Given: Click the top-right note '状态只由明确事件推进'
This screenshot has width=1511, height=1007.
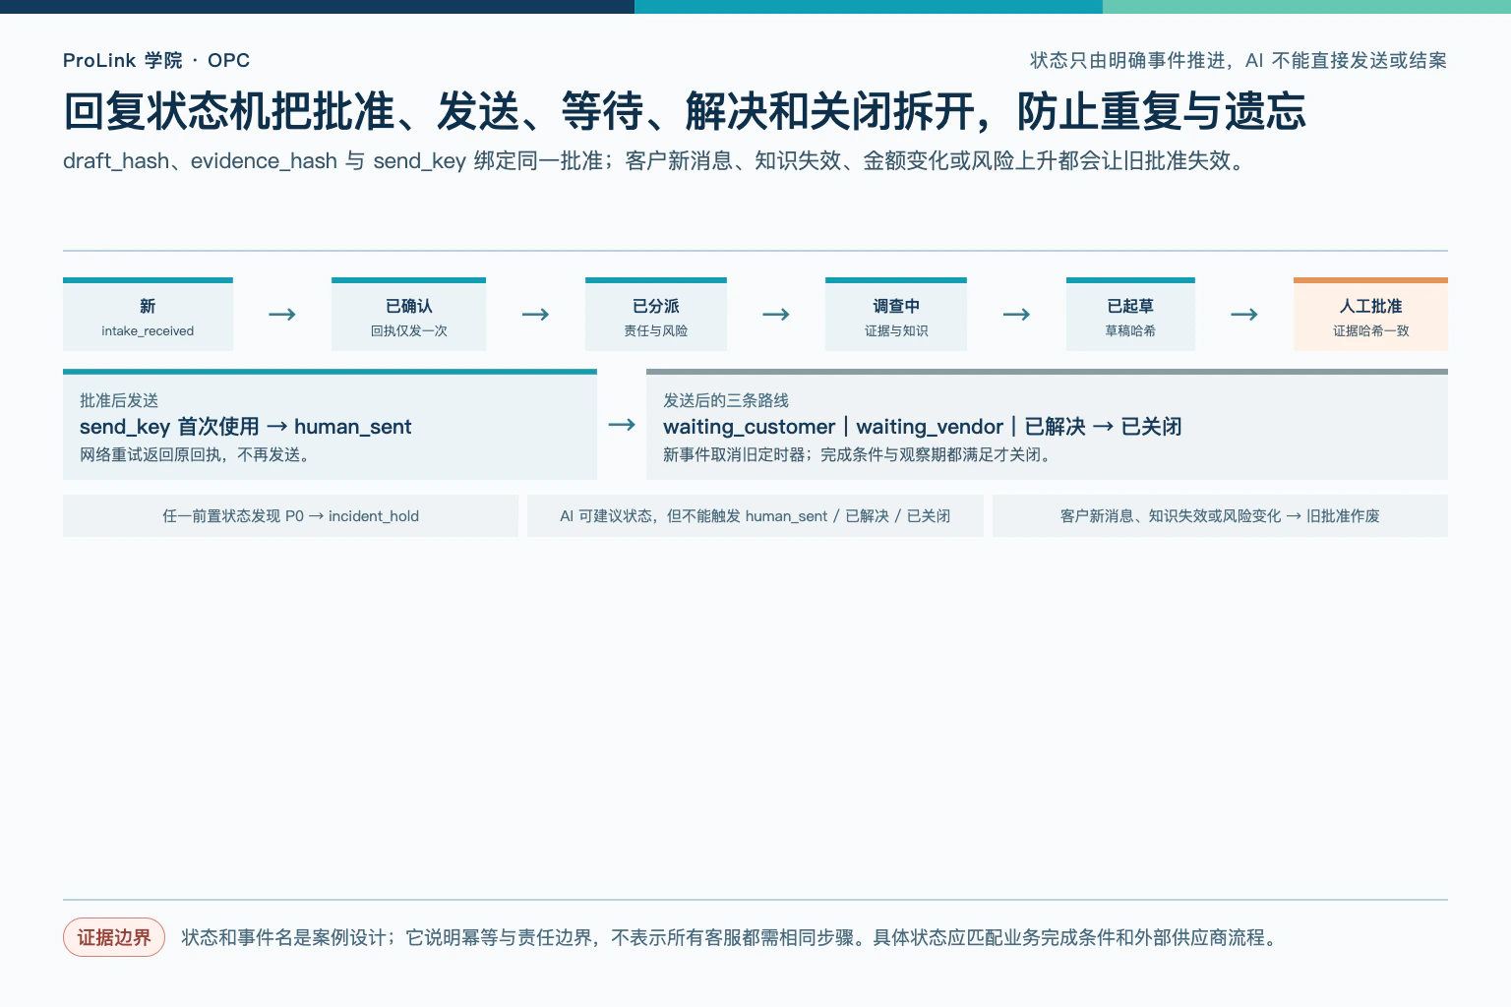Looking at the screenshot, I should click(1239, 60).
